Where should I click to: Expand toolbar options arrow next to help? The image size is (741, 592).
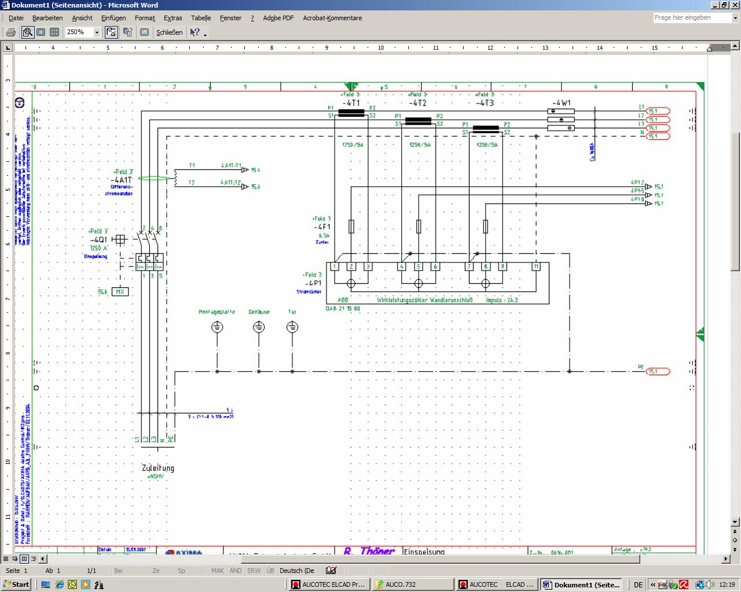[206, 35]
